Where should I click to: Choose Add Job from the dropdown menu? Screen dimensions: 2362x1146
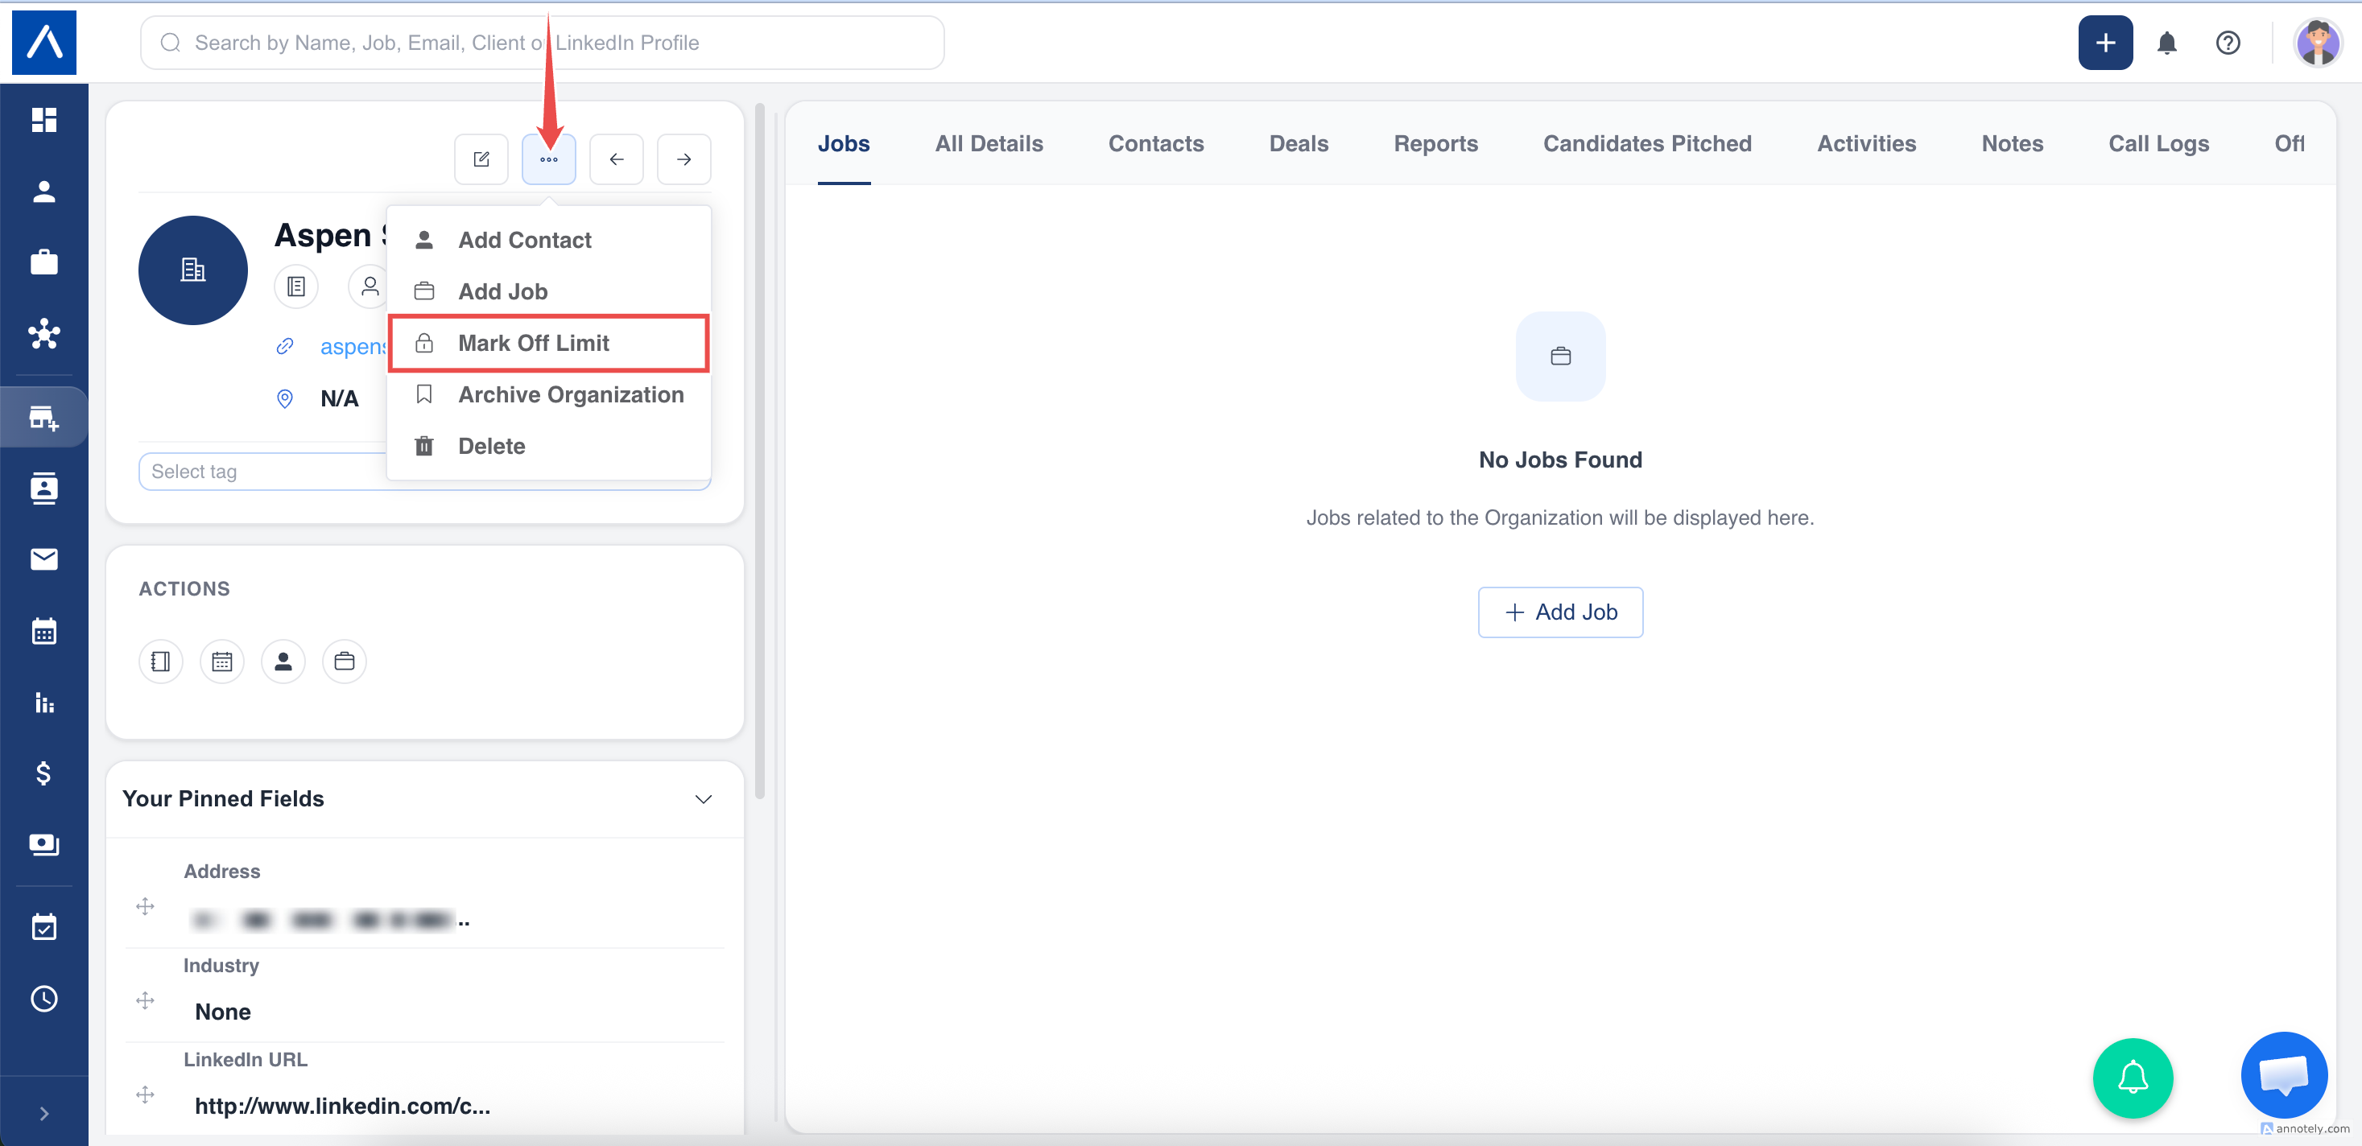point(548,291)
